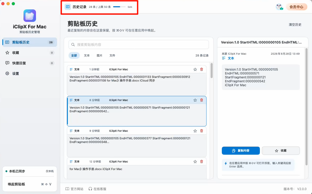Delete the clip copied 1 分钟前
Image resolution: width=312 pixels, height=194 pixels.
[x=201, y=69]
